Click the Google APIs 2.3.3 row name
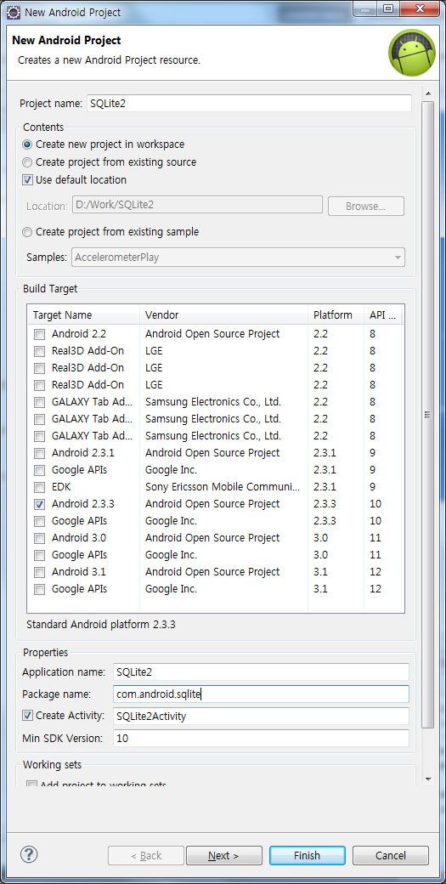This screenshot has height=884, width=446. (x=79, y=521)
